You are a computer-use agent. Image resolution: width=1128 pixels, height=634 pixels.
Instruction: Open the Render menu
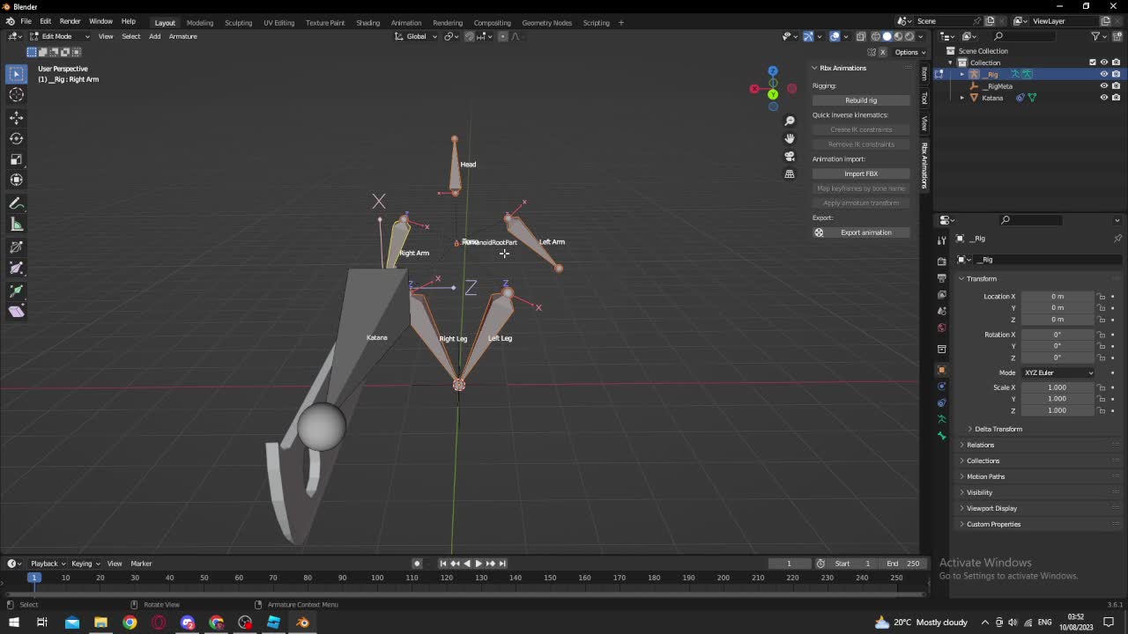70,20
